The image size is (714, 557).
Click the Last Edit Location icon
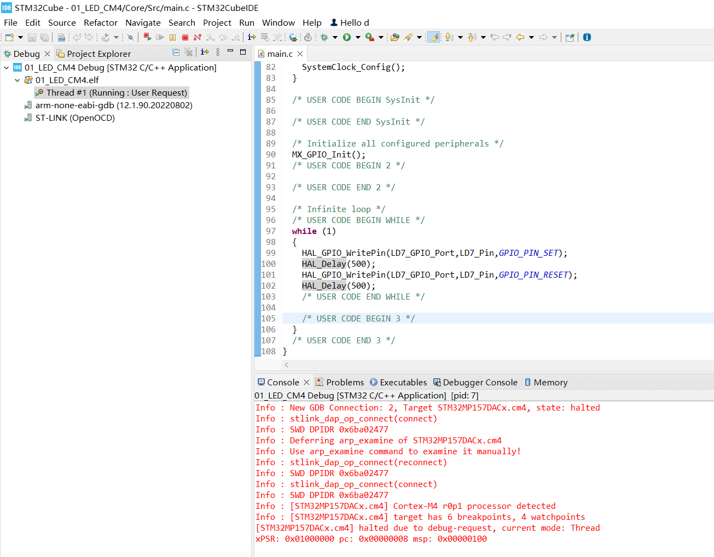pos(495,37)
